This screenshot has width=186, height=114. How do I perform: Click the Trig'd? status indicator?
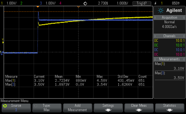142,3
